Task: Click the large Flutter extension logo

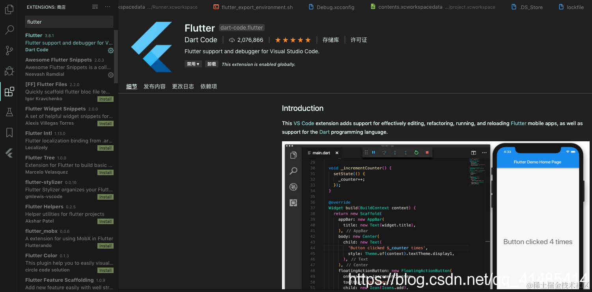Action: [152, 47]
